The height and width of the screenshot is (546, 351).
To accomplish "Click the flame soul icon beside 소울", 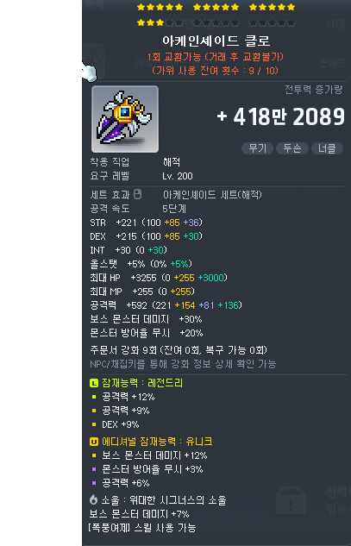I will point(93,500).
